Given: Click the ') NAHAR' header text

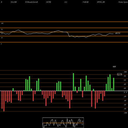Looking at the screenshot, I should click(85, 2).
